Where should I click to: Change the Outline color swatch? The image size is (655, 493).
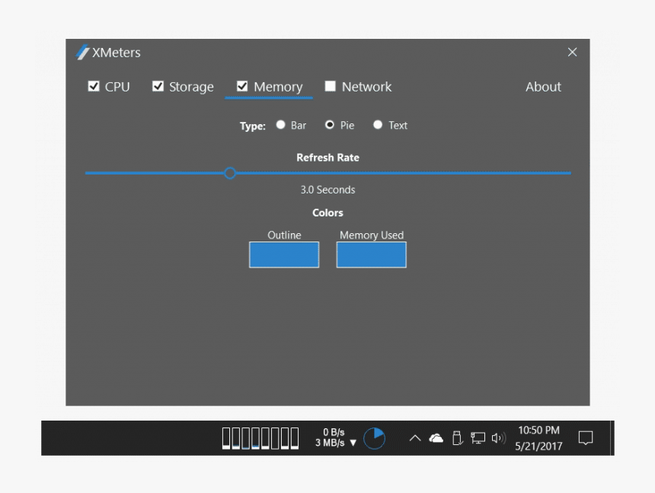coord(283,255)
